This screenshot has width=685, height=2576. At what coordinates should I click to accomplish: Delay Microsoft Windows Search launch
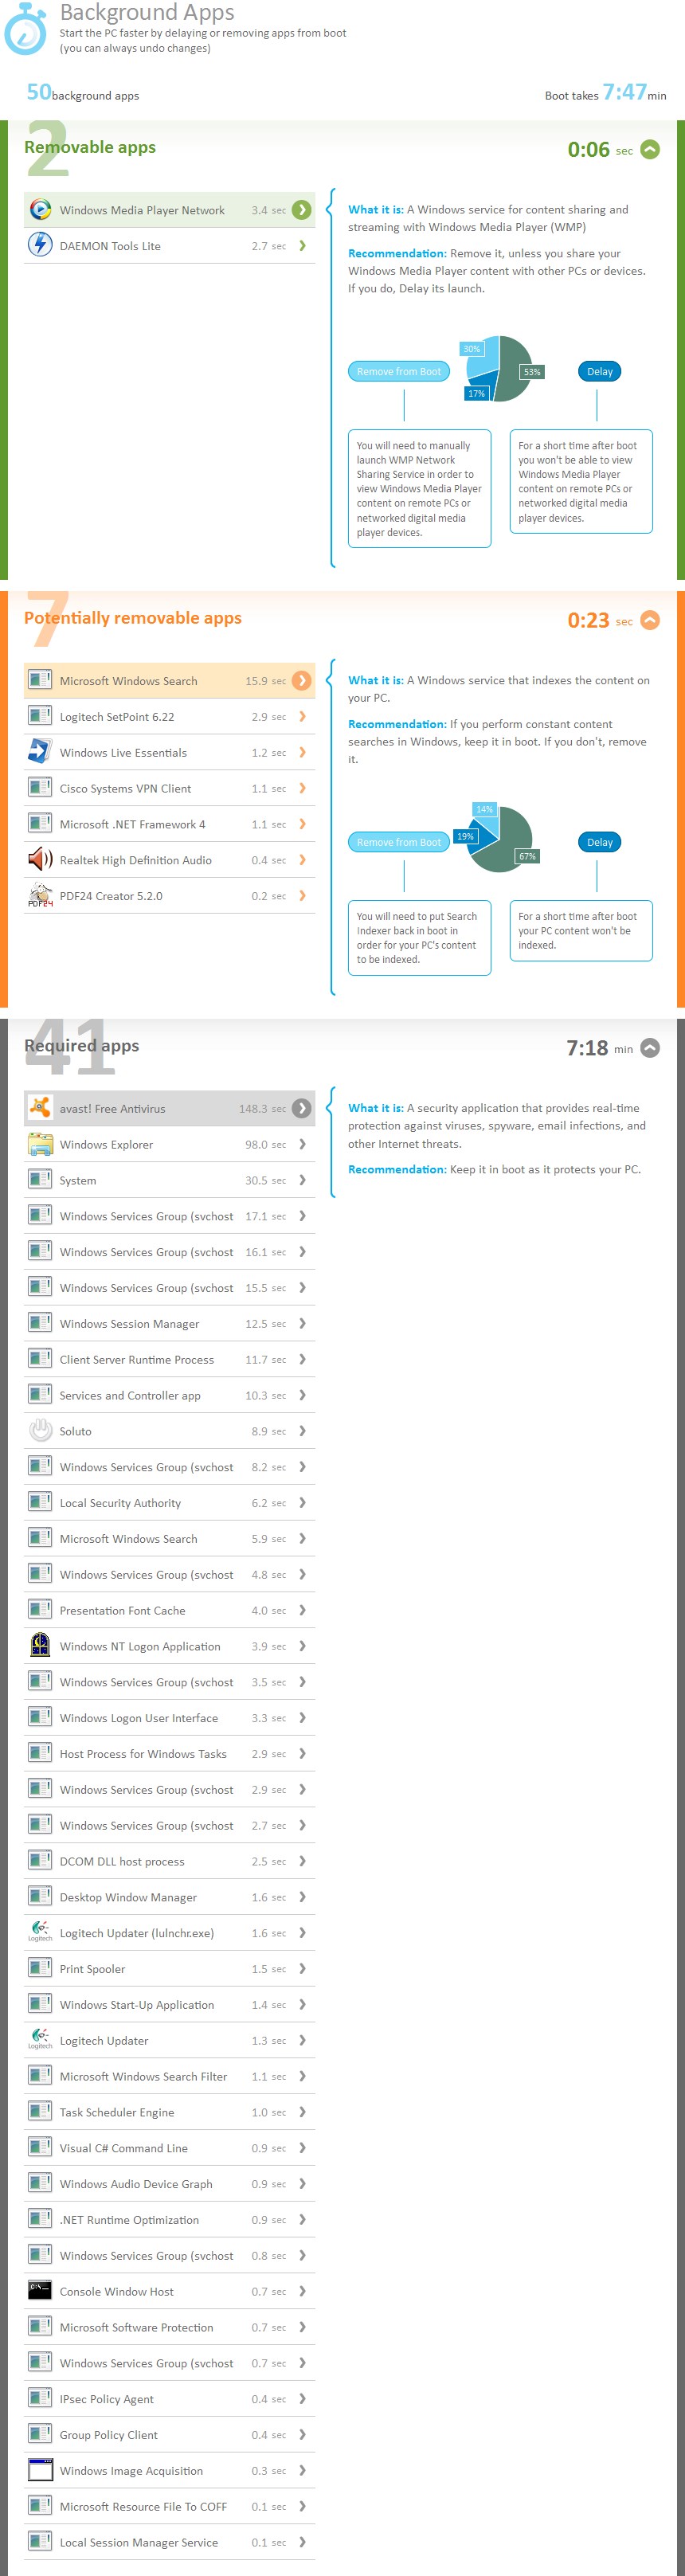point(599,842)
